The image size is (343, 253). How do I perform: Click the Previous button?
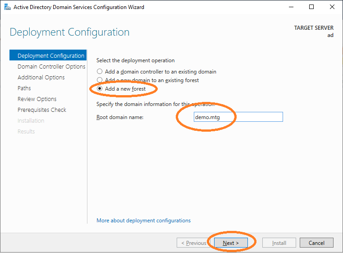[194, 243]
